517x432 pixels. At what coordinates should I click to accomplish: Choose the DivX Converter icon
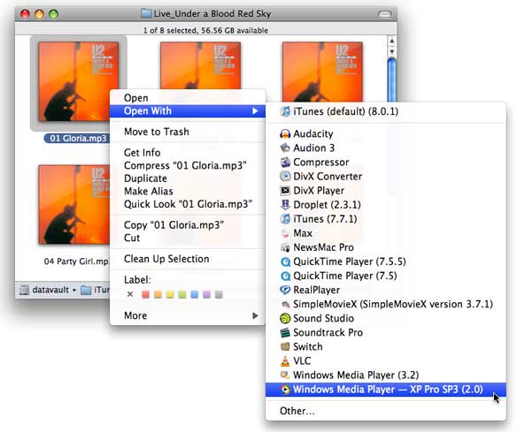coord(285,177)
